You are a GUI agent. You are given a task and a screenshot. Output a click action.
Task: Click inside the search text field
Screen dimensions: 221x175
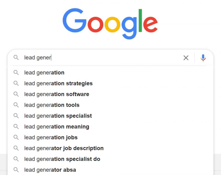tap(104, 58)
